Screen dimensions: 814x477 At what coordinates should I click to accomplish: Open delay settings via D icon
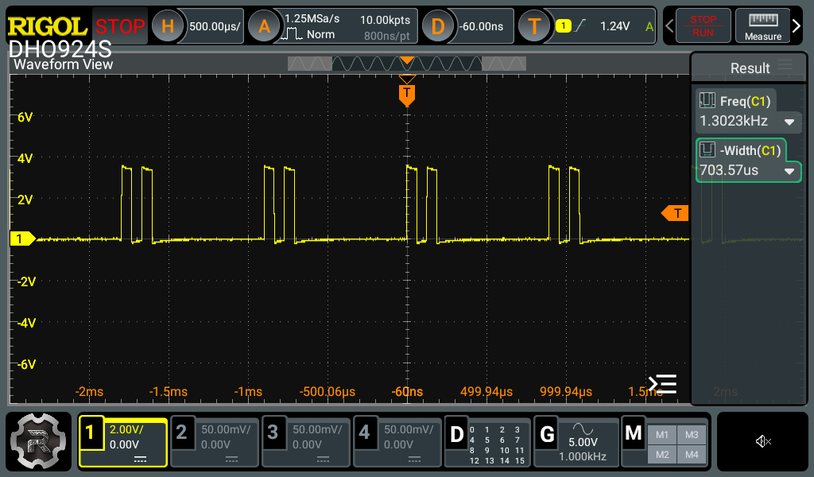pos(438,26)
